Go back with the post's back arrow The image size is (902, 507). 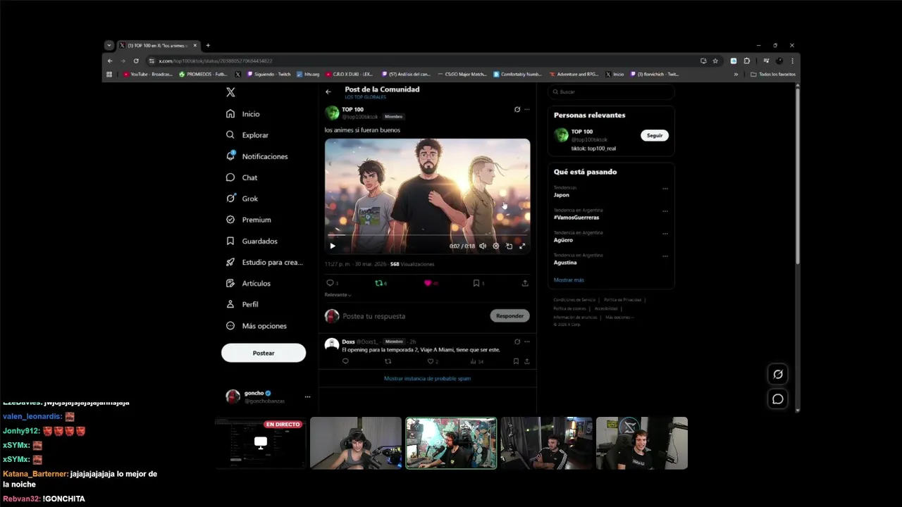(x=328, y=92)
